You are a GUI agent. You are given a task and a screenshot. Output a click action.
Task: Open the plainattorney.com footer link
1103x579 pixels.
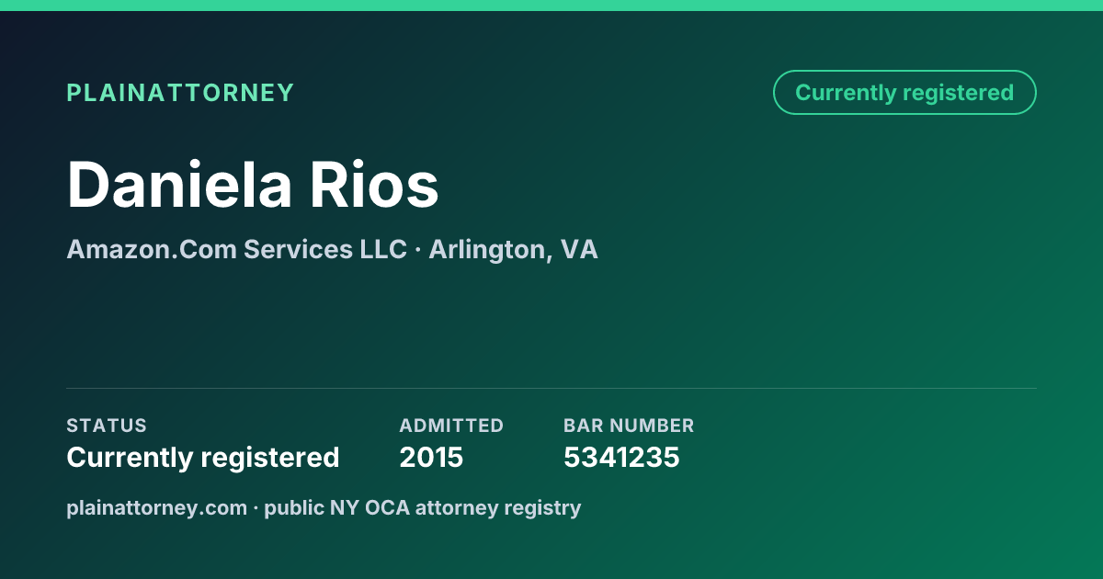pos(156,507)
